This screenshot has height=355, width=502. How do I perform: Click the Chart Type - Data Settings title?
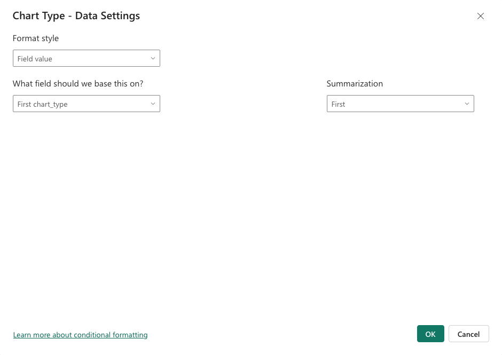[76, 15]
